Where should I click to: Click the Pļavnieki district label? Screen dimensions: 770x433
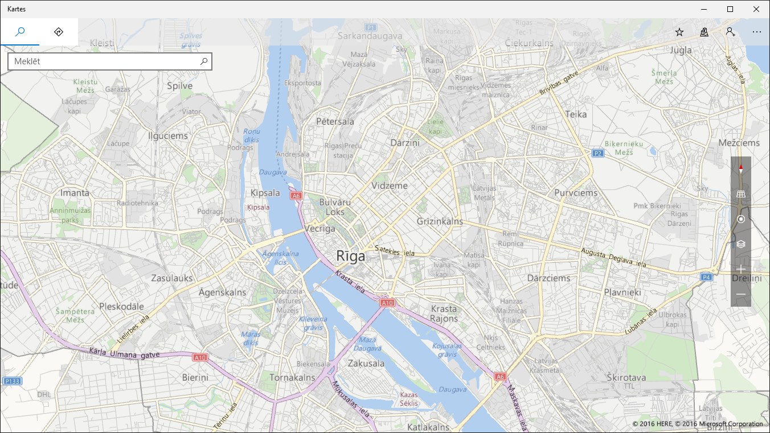tap(622, 292)
